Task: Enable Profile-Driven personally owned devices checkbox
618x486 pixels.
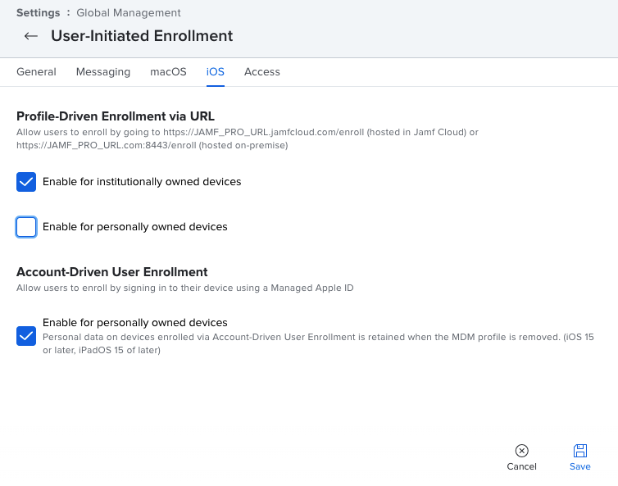Action: (x=26, y=227)
